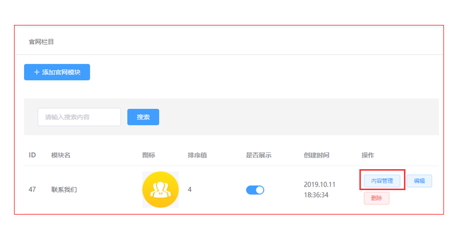Click the 模块名 column header
Viewport: 465px width, 241px height.
tap(61, 155)
